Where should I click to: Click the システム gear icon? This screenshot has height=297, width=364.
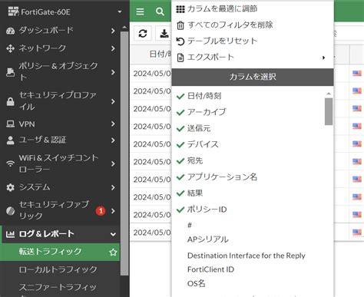pyautogui.click(x=11, y=187)
